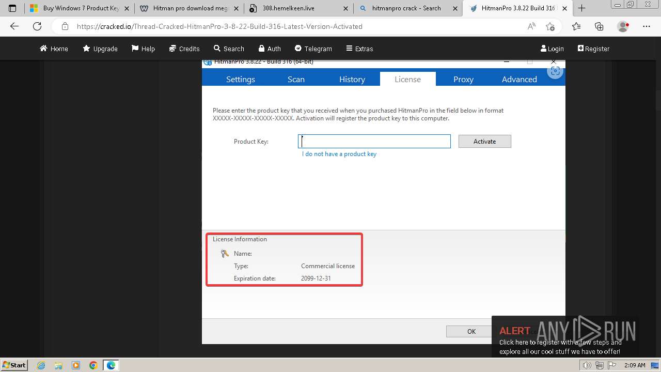Refresh the current page
The height and width of the screenshot is (372, 661).
coord(37,26)
